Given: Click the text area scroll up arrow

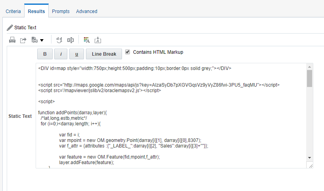Looking at the screenshot, I should click(x=309, y=67).
